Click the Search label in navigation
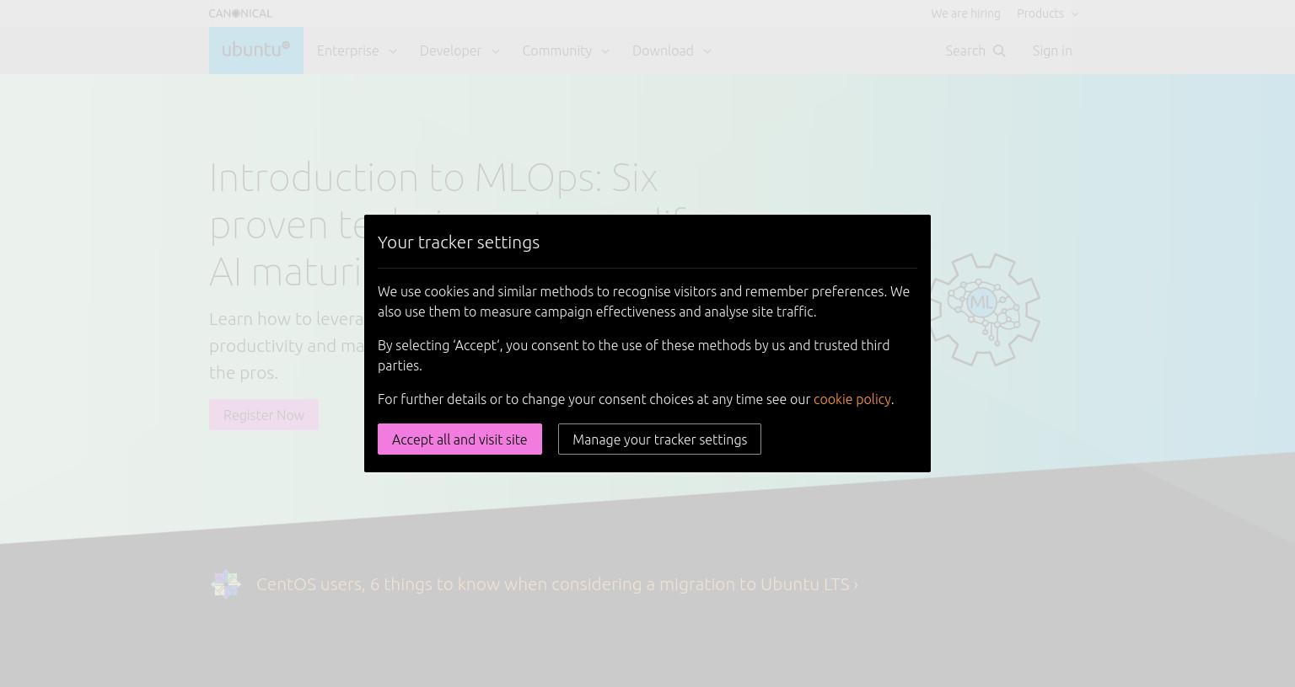The height and width of the screenshot is (687, 1295). [965, 51]
